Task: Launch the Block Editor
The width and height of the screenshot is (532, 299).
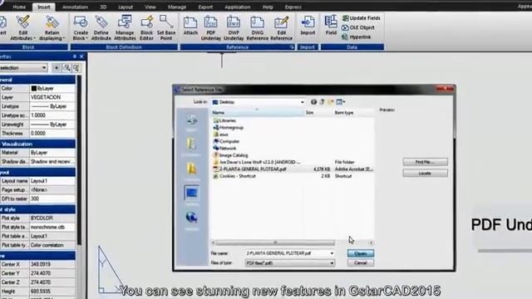Action: point(146,27)
